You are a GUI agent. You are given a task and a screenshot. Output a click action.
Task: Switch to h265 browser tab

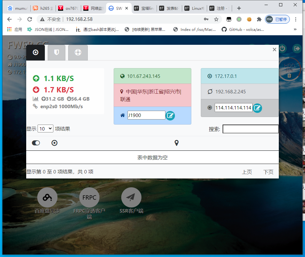(x=43, y=8)
